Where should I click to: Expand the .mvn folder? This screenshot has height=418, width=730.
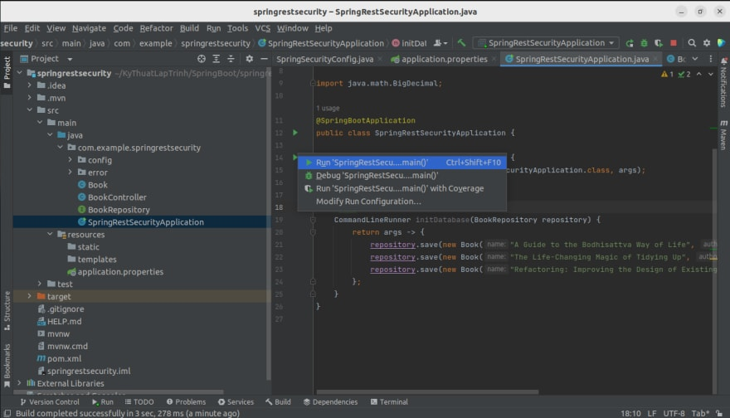29,98
